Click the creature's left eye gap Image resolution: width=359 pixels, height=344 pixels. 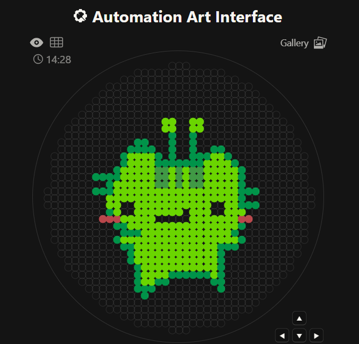(x=127, y=209)
